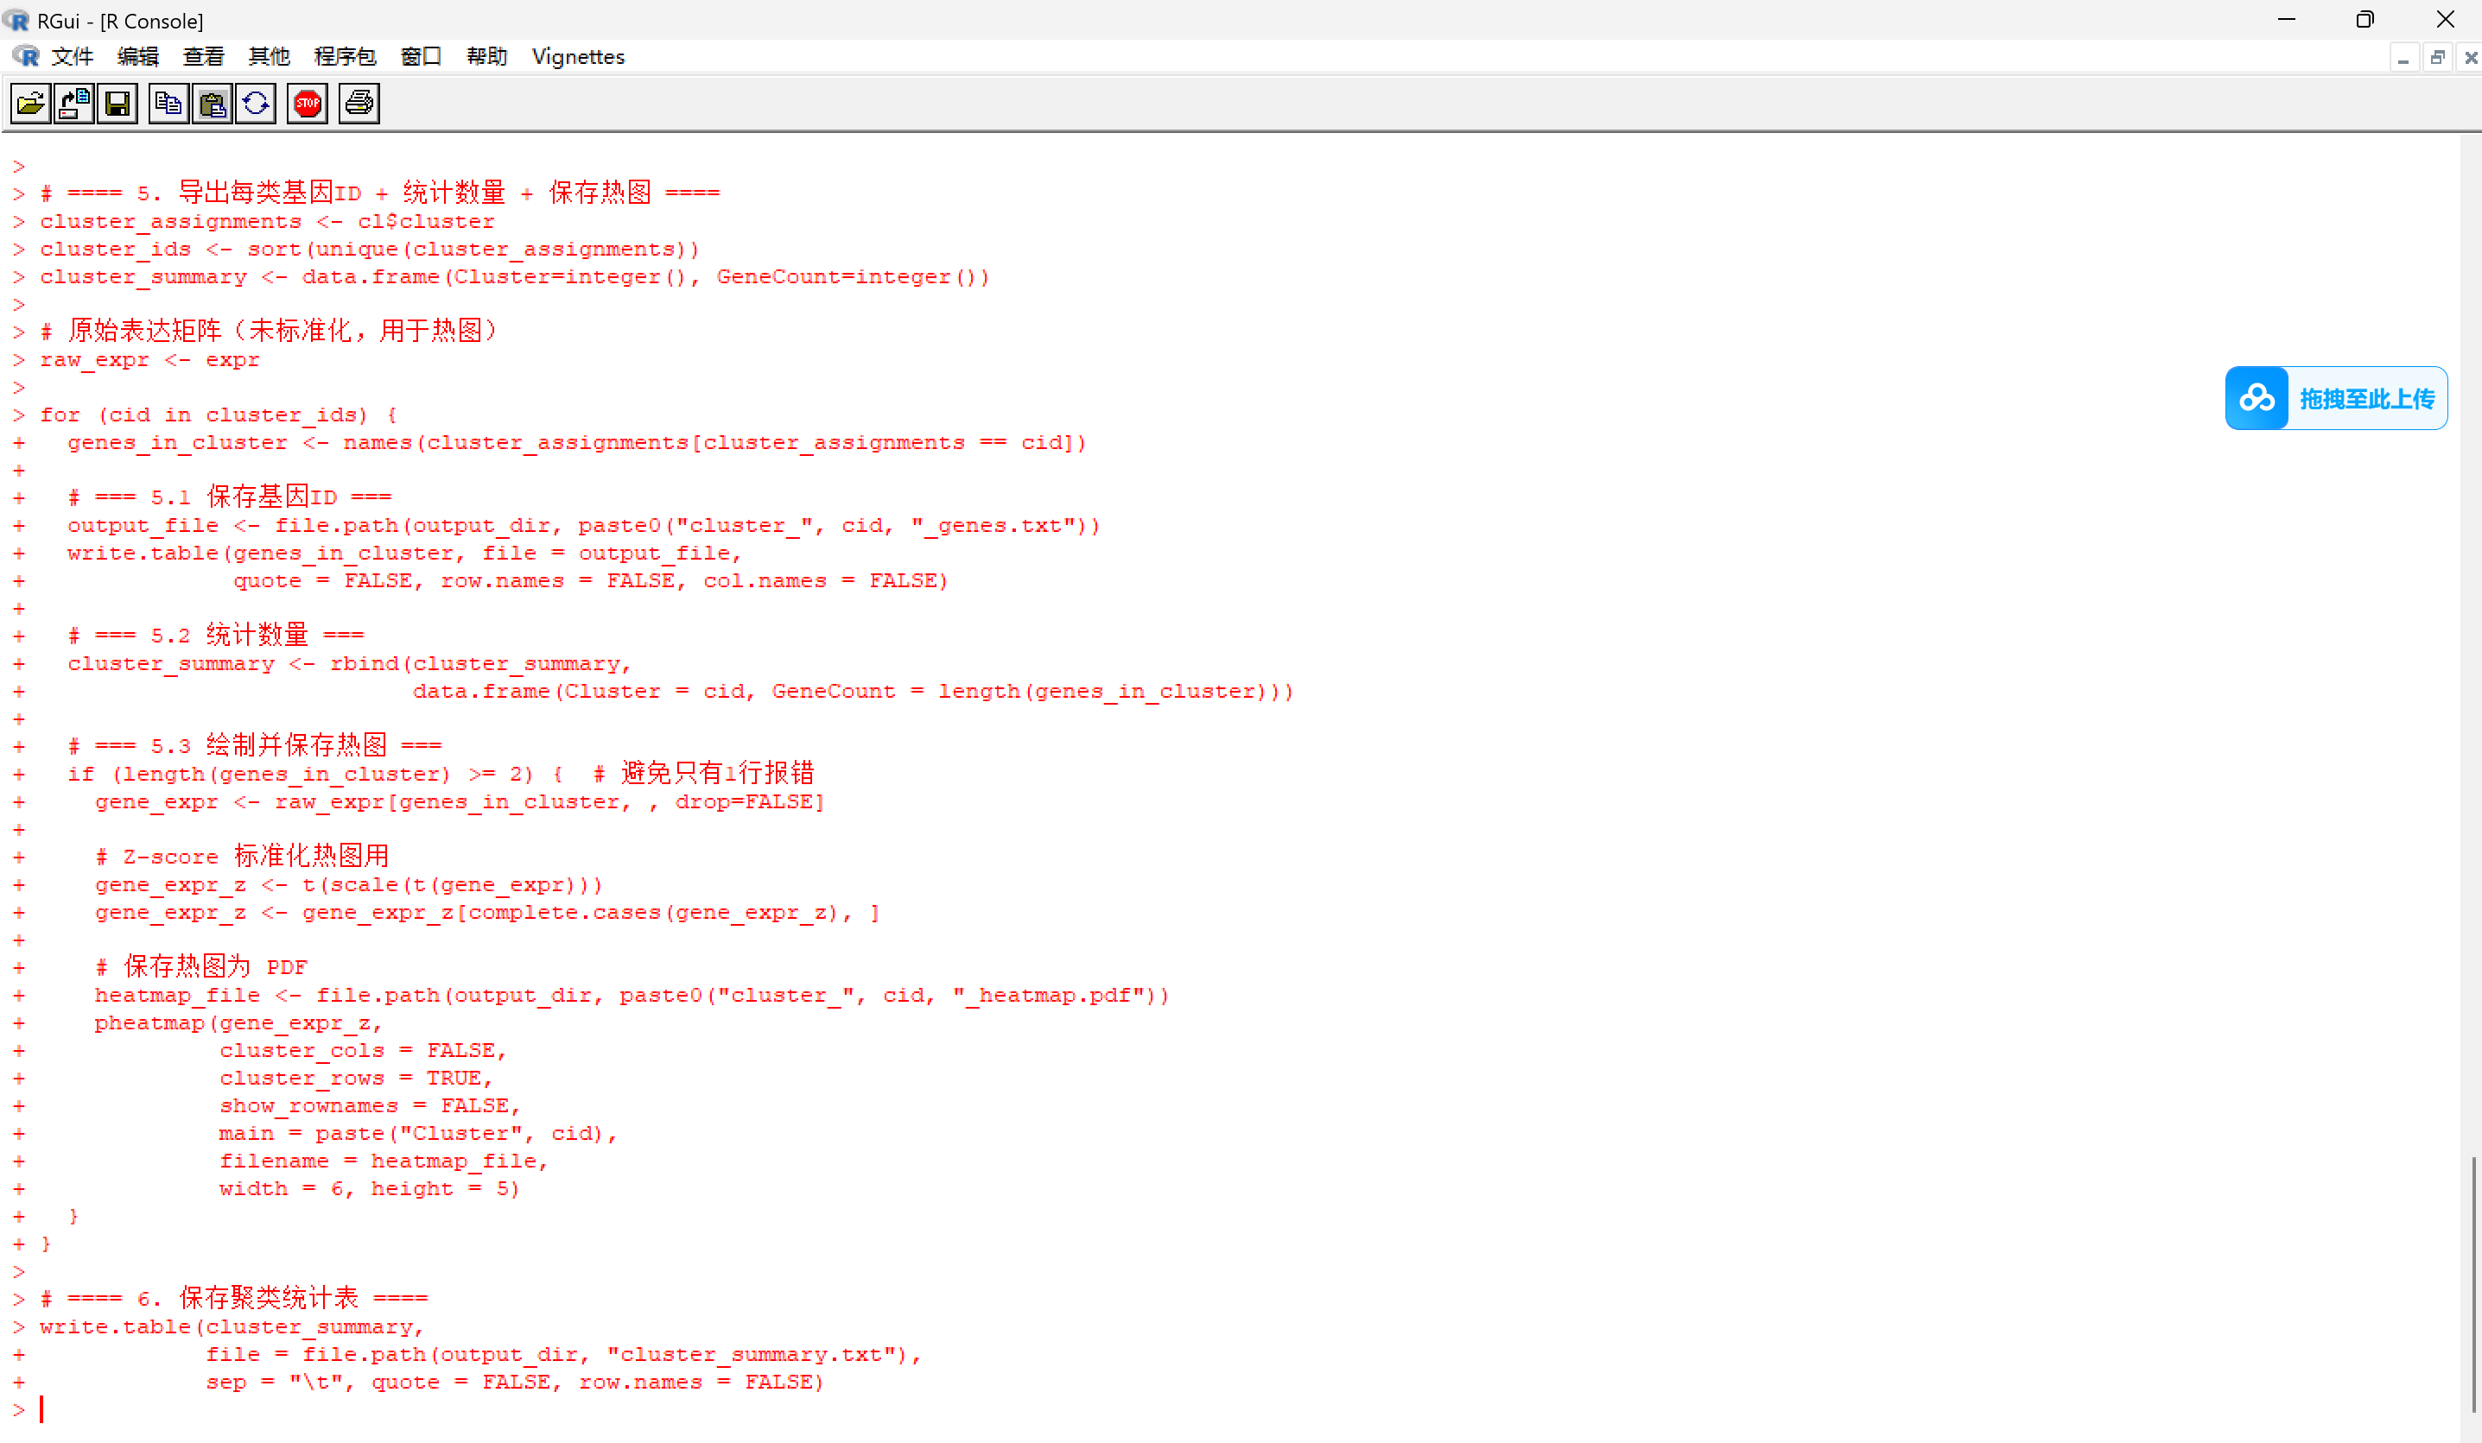Click text 'filename = heatmap_file,'
Viewport: 2482px width, 1443px height.
(x=383, y=1161)
